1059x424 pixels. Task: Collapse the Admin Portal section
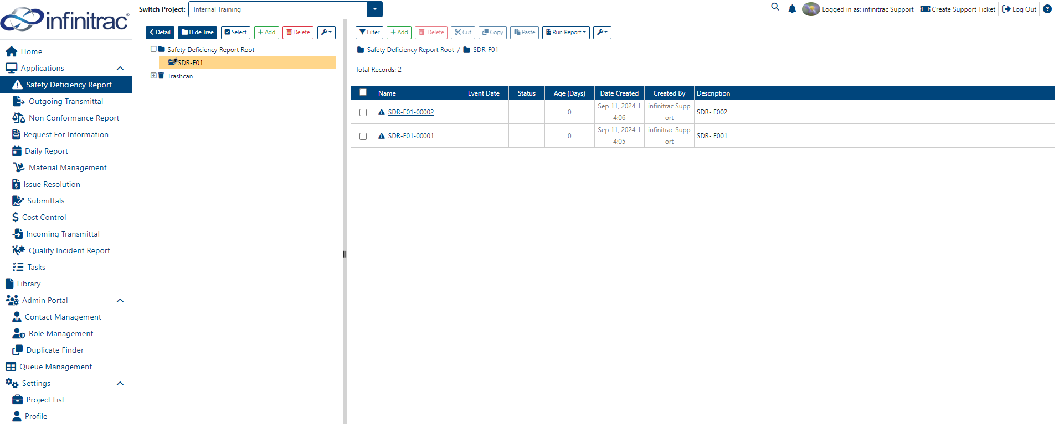(x=120, y=300)
